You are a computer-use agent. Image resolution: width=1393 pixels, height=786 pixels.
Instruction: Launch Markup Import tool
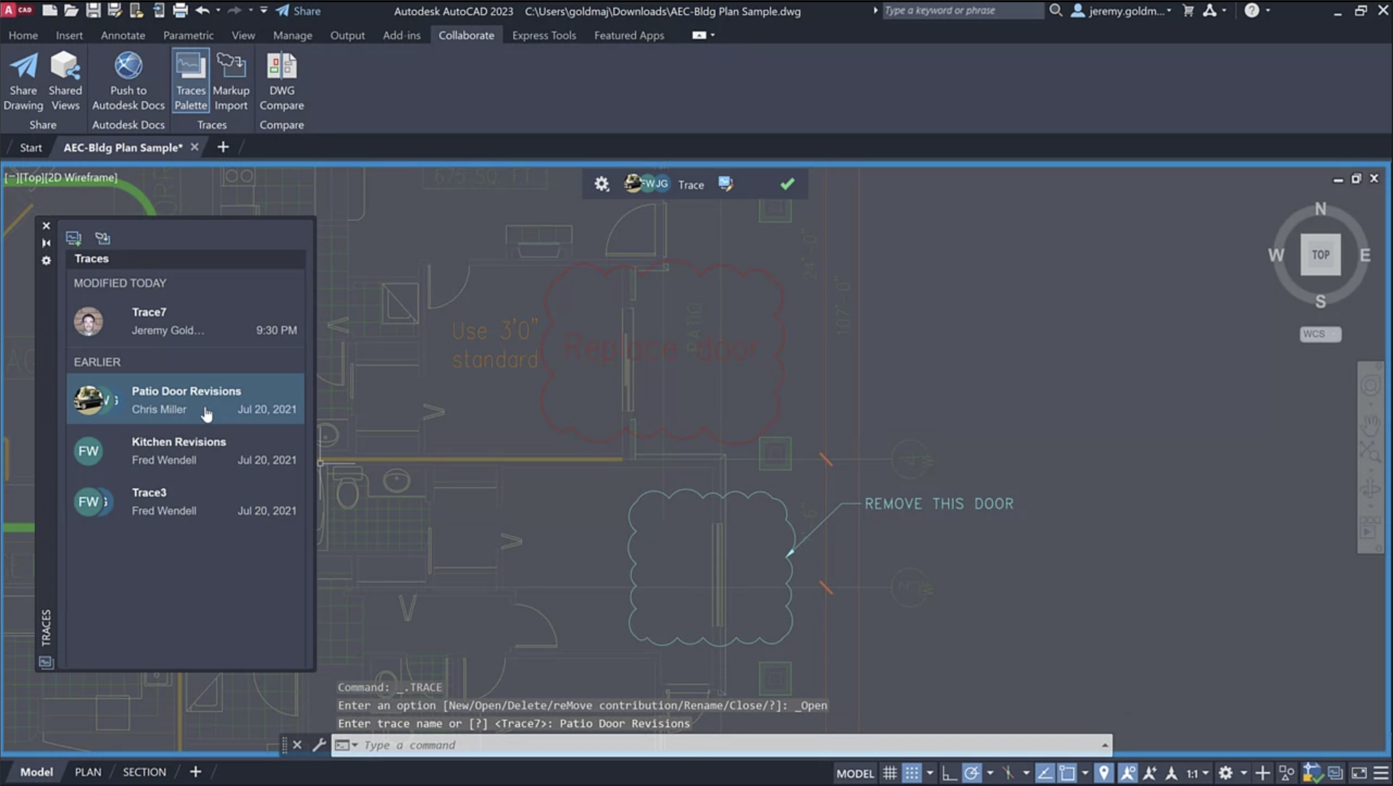click(231, 81)
